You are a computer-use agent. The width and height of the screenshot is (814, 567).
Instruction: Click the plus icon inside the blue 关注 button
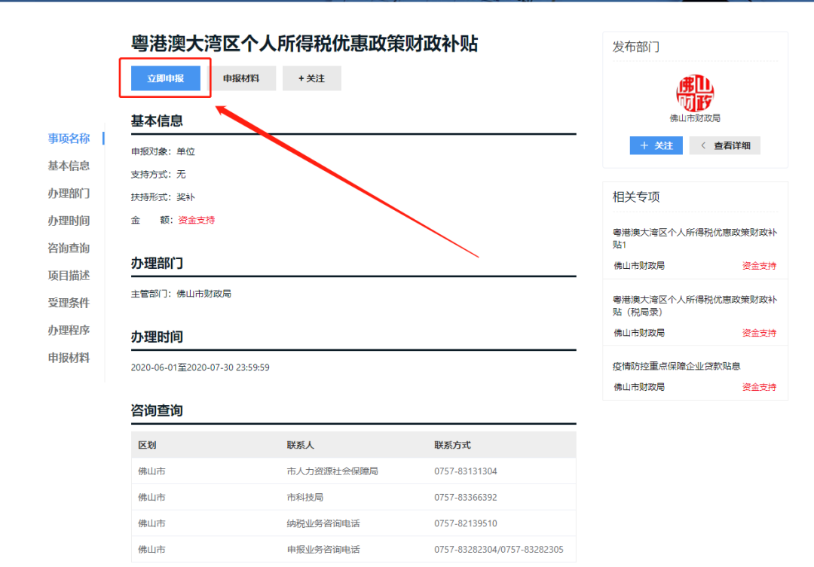tap(645, 145)
